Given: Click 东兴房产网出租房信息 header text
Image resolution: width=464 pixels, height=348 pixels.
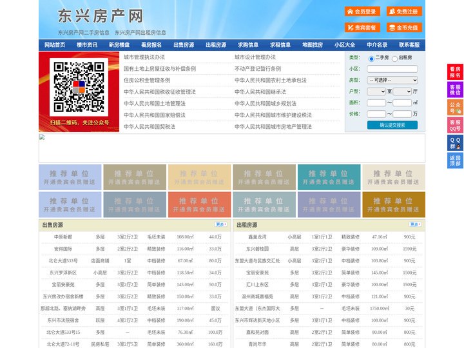Looking at the screenshot, I should [x=140, y=33].
